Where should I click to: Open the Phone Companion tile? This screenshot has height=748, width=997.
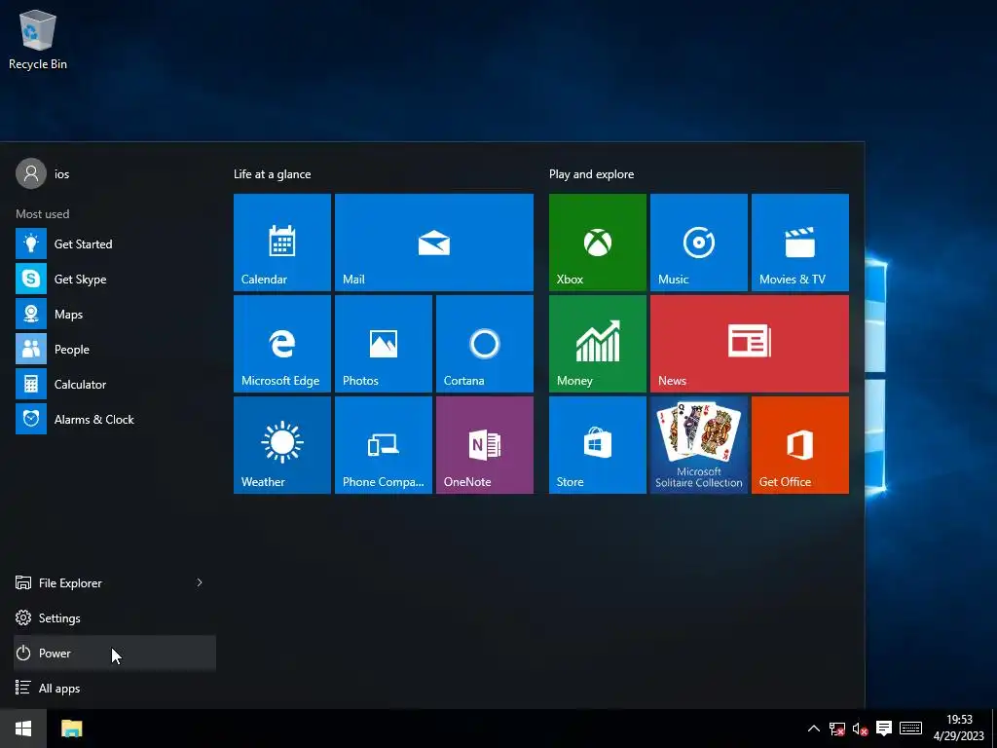[384, 444]
